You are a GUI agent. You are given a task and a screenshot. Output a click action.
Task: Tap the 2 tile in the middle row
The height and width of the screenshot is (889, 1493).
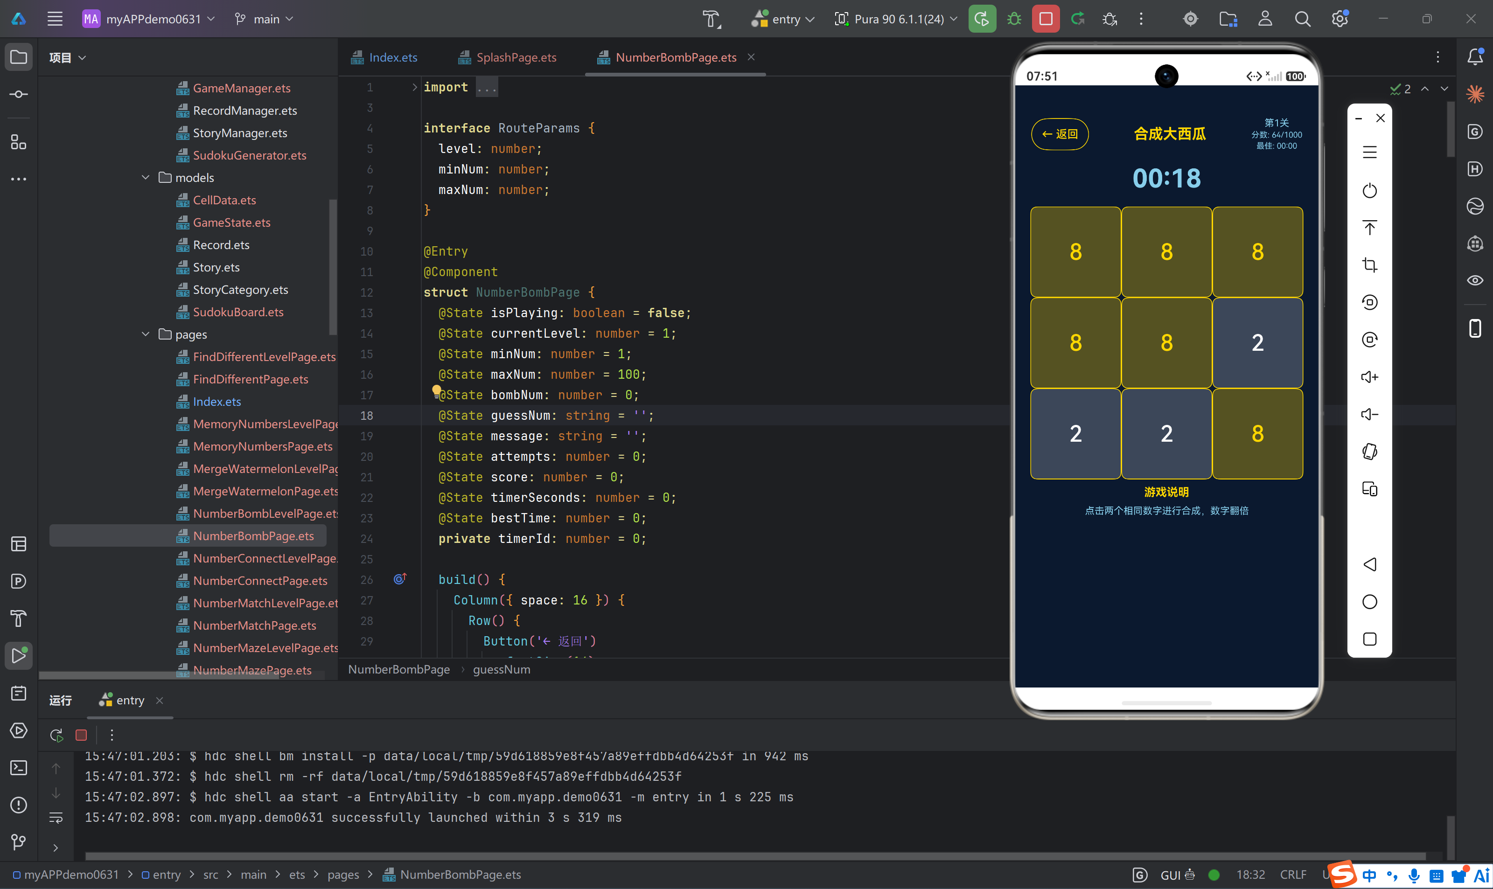[x=1257, y=343]
